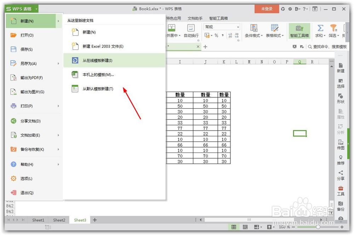
Task: Choose Save (保存) in file menu
Action: (x=34, y=49)
